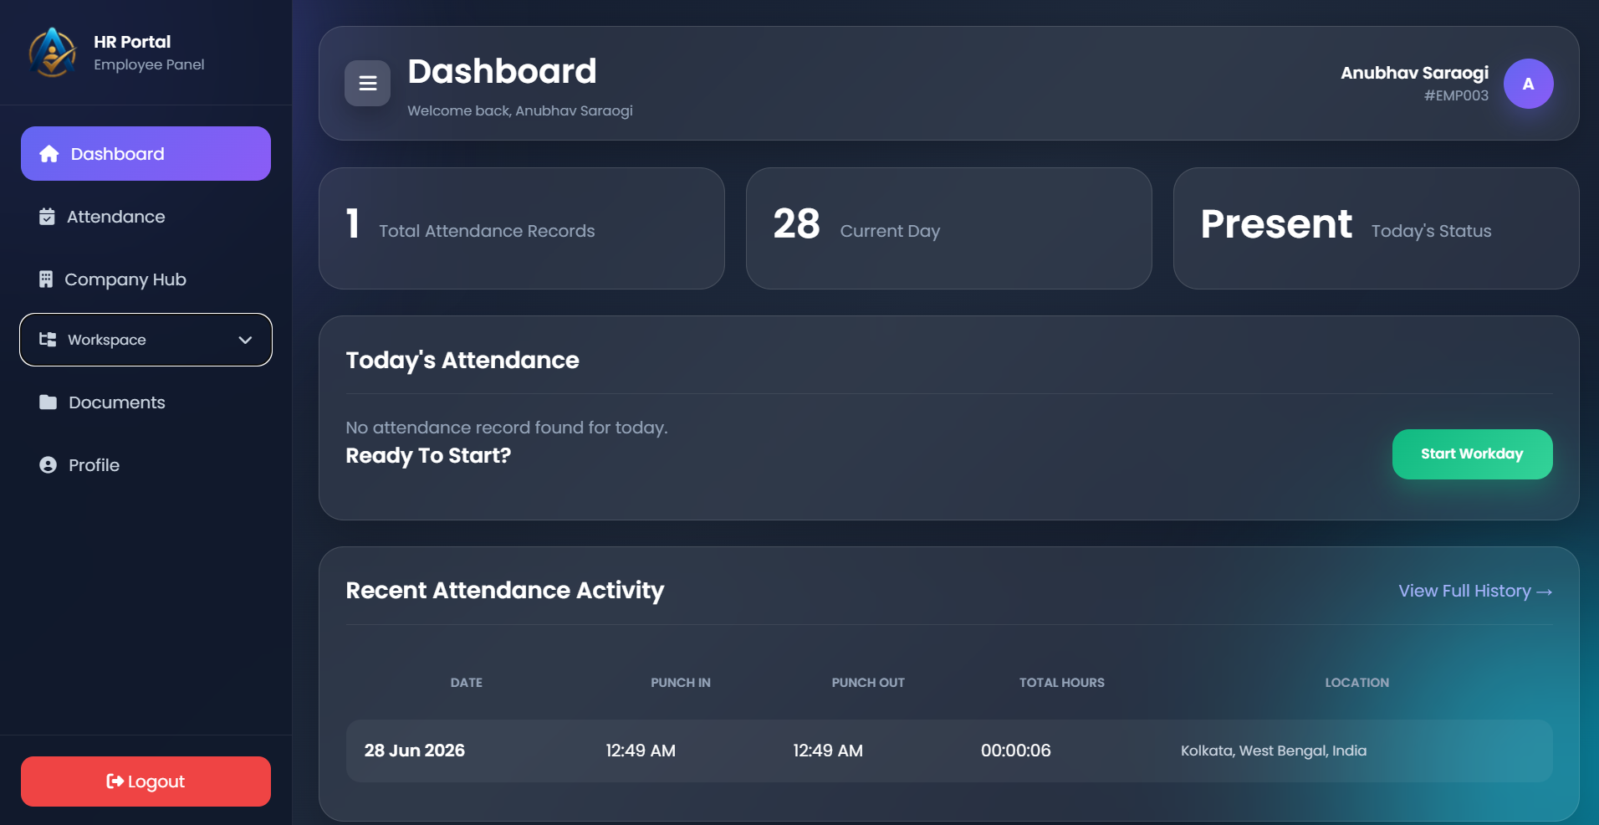Click the HR Portal logo icon
Viewport: 1599px width, 825px height.
(53, 52)
